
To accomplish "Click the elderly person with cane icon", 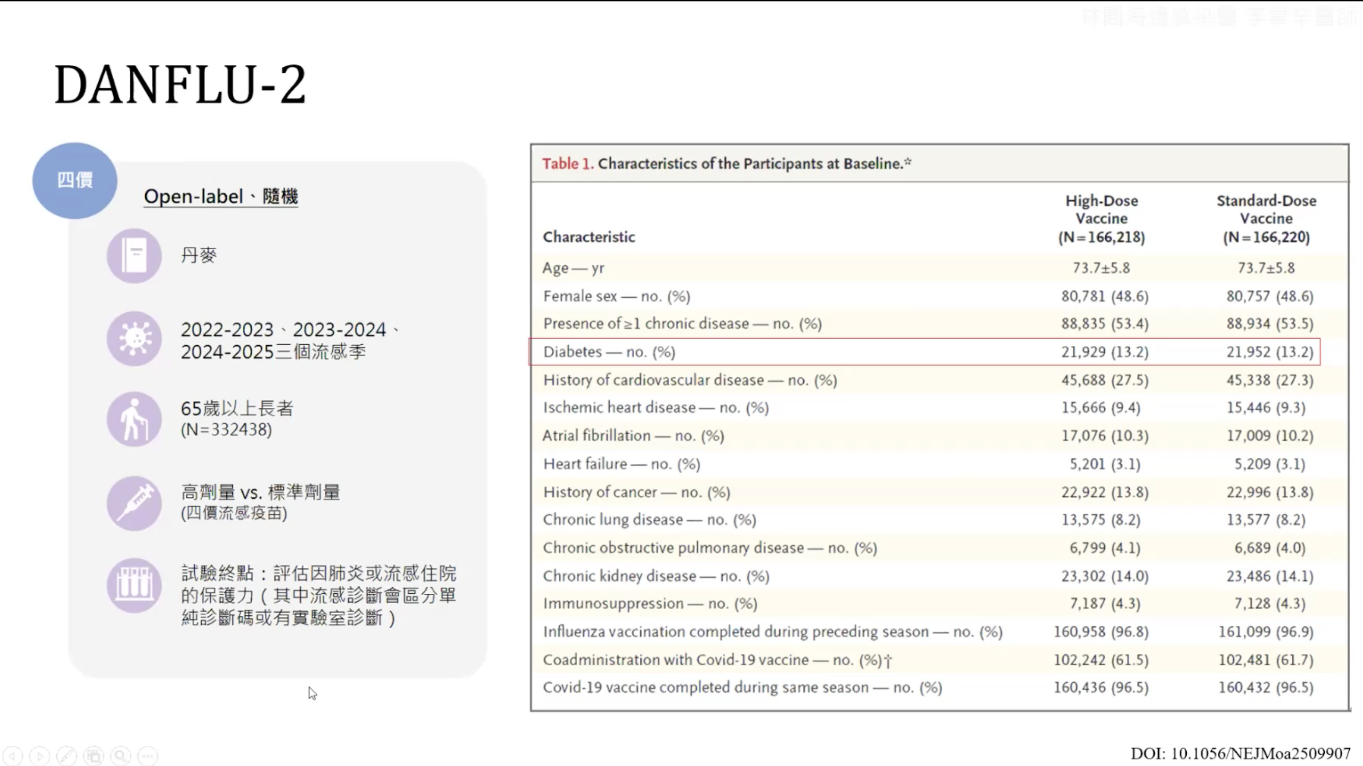I will tap(134, 419).
